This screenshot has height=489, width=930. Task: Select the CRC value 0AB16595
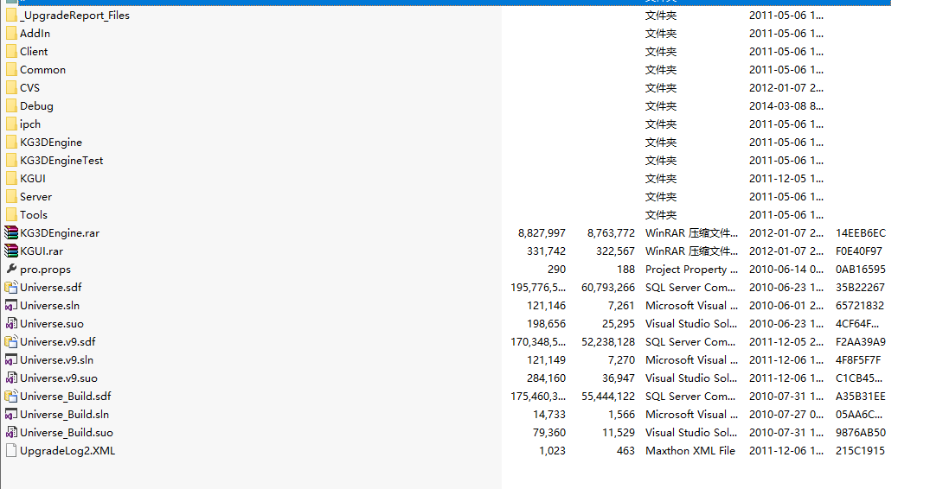[x=861, y=270]
